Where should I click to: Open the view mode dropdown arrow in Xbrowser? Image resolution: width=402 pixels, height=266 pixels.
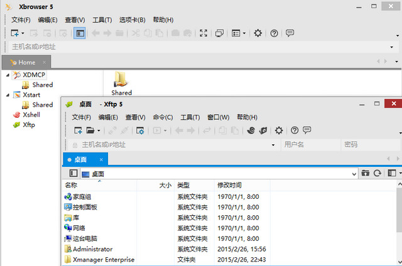244,33
